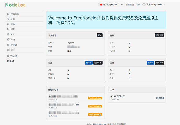Click the 所有工单 button
Screen dimensions: 180x125
click(159, 63)
